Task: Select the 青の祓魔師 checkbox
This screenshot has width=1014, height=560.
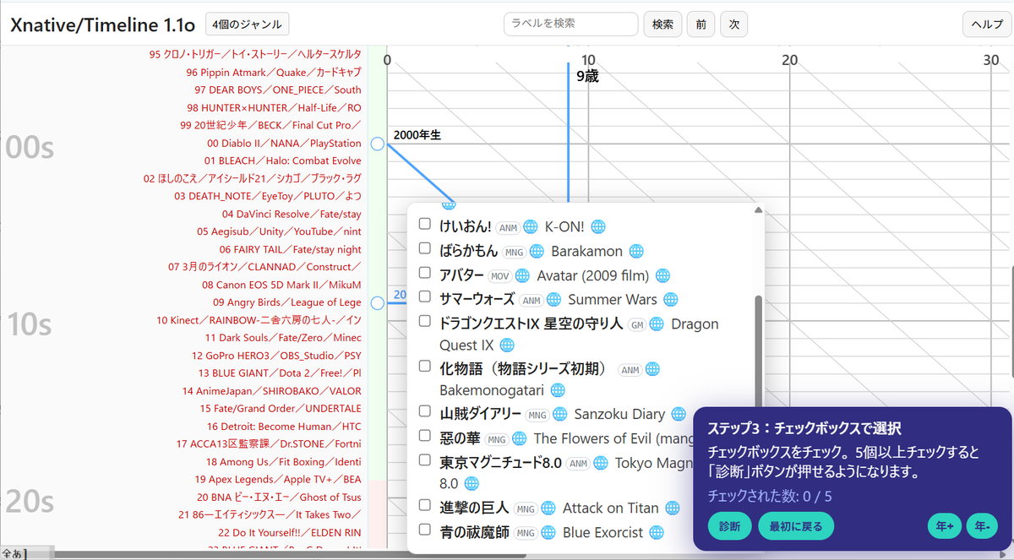Action: click(x=425, y=530)
